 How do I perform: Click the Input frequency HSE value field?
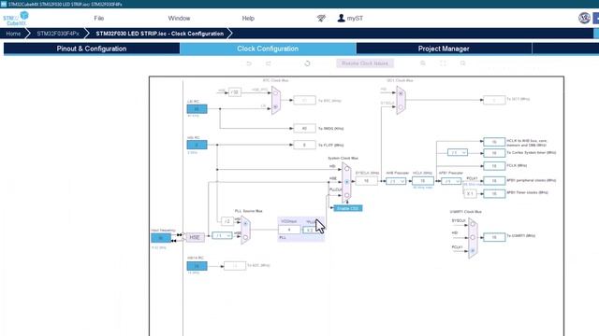coord(161,238)
